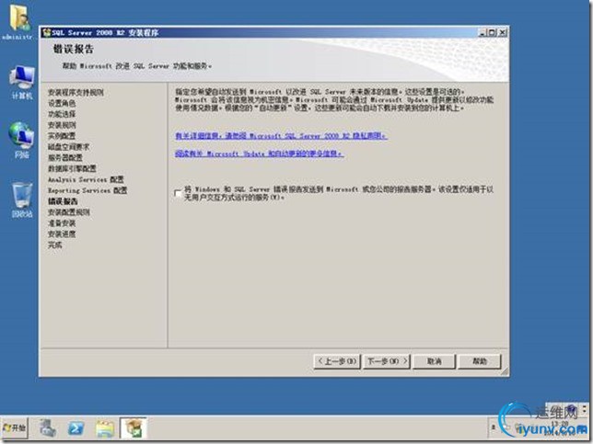Select the 服务器配置 step

coord(65,158)
